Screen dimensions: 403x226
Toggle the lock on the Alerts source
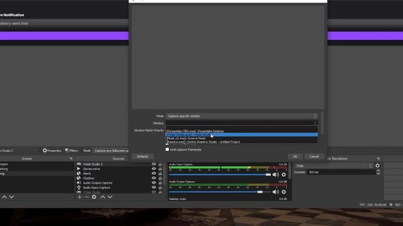point(160,173)
